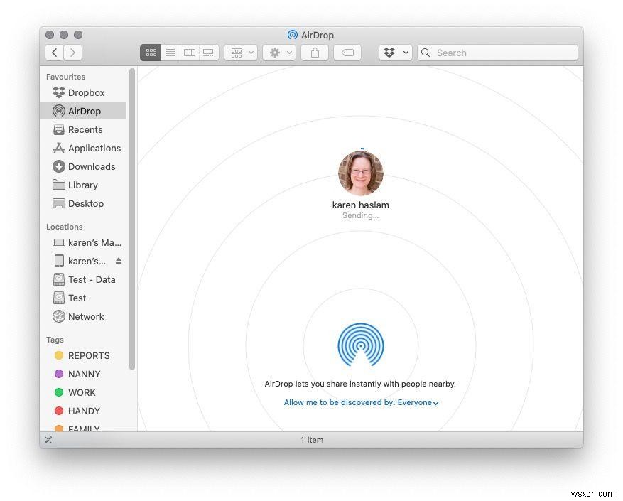Select the yellow REPORTS tag
This screenshot has height=501, width=623.
pyautogui.click(x=83, y=355)
